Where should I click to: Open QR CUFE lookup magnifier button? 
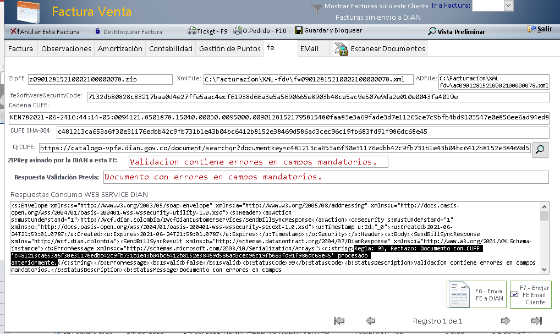pos(540,149)
